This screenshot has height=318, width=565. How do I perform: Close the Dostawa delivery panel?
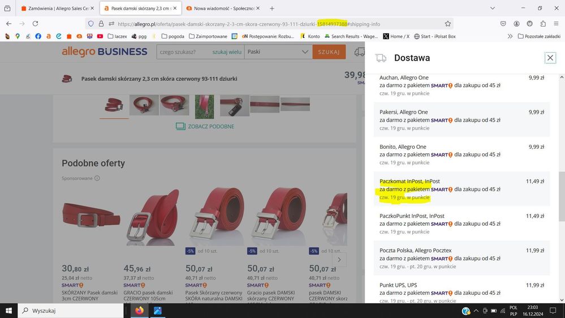tap(550, 58)
